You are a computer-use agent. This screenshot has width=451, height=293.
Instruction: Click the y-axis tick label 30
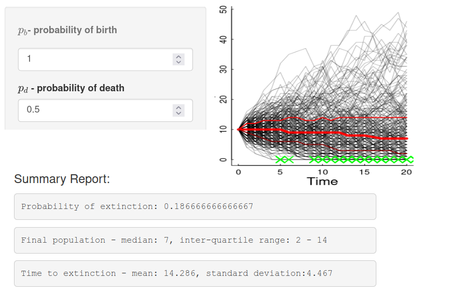223,69
